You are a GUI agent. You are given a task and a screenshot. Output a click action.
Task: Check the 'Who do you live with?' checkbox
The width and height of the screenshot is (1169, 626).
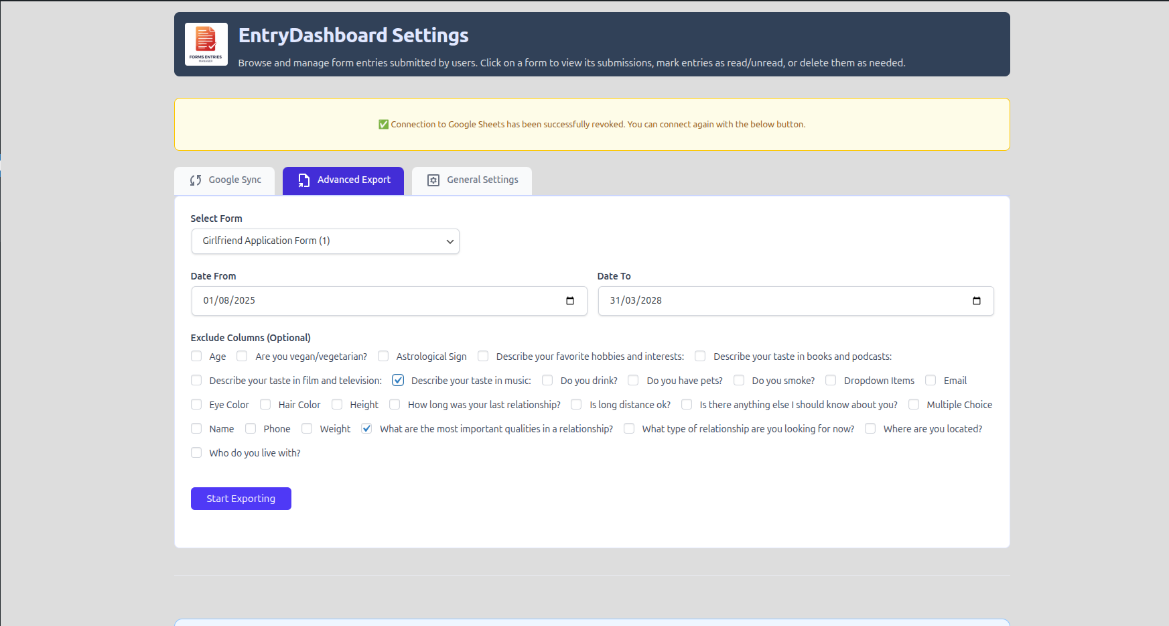[196, 452]
